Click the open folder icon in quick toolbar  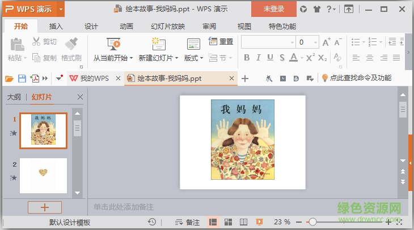tap(9, 79)
